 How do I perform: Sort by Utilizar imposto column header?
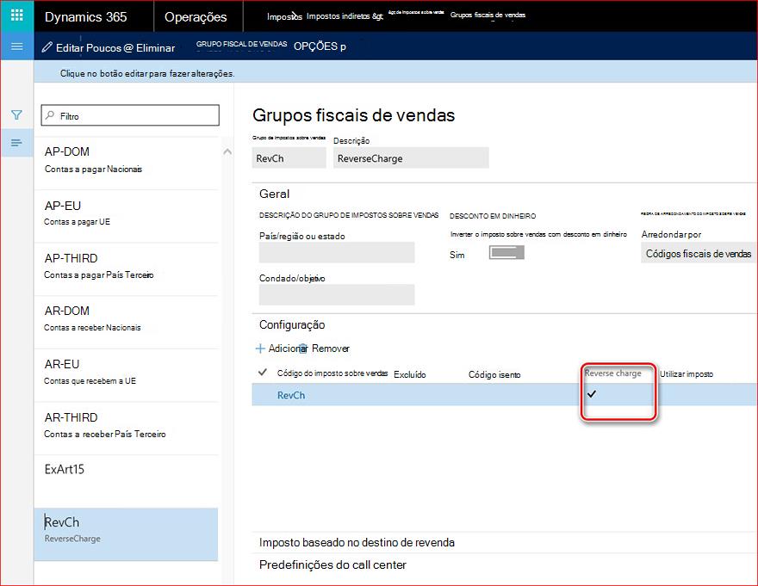pos(686,374)
